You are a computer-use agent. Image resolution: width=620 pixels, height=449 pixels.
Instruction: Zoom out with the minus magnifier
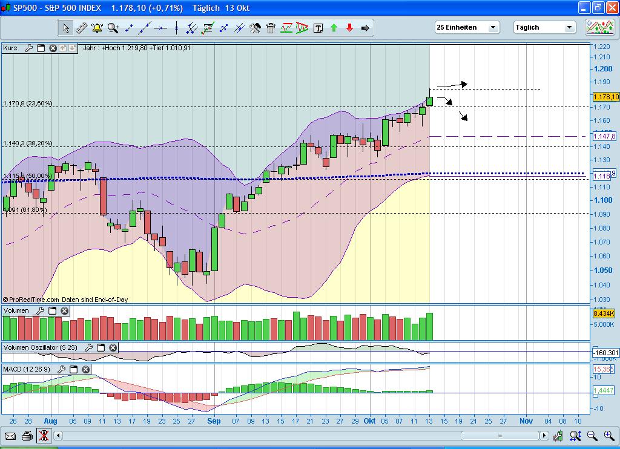point(592,436)
